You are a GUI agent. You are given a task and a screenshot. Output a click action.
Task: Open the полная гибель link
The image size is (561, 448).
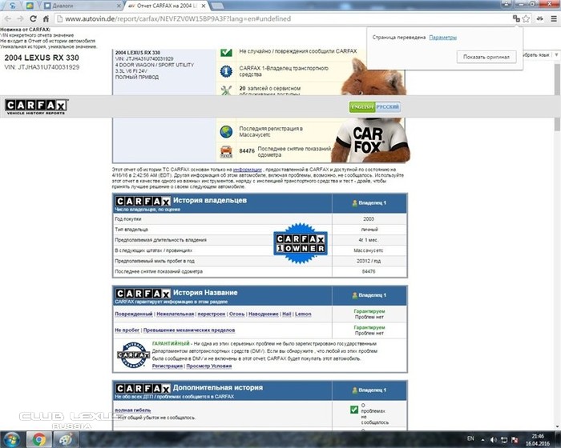pyautogui.click(x=133, y=410)
